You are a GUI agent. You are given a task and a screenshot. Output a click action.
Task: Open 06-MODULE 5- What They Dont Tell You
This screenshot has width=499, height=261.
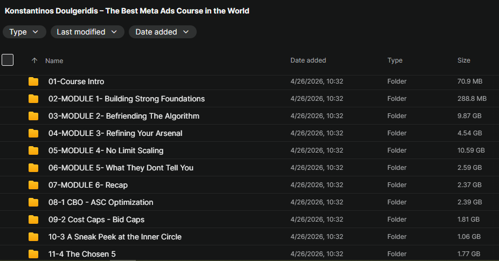[121, 168]
